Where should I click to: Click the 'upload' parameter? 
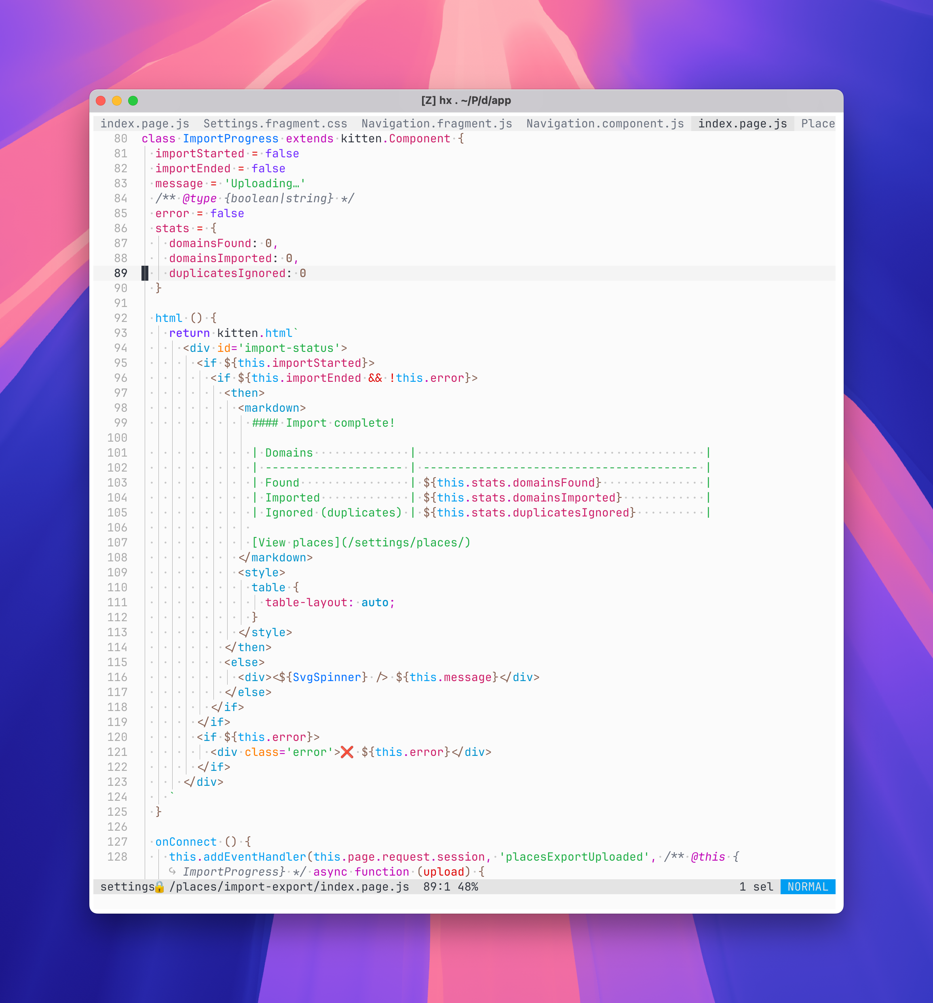tap(444, 872)
